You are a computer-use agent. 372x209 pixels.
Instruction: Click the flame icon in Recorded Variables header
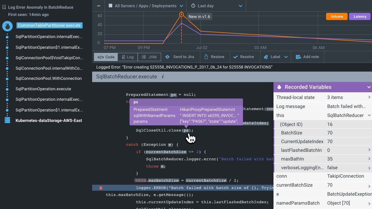coord(279,87)
